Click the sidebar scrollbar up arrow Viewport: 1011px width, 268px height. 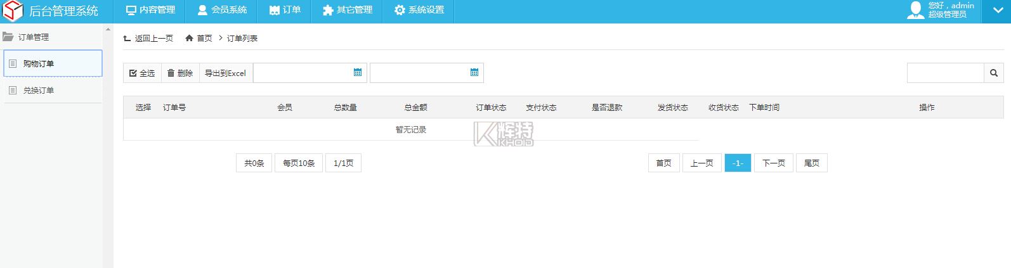[108, 30]
